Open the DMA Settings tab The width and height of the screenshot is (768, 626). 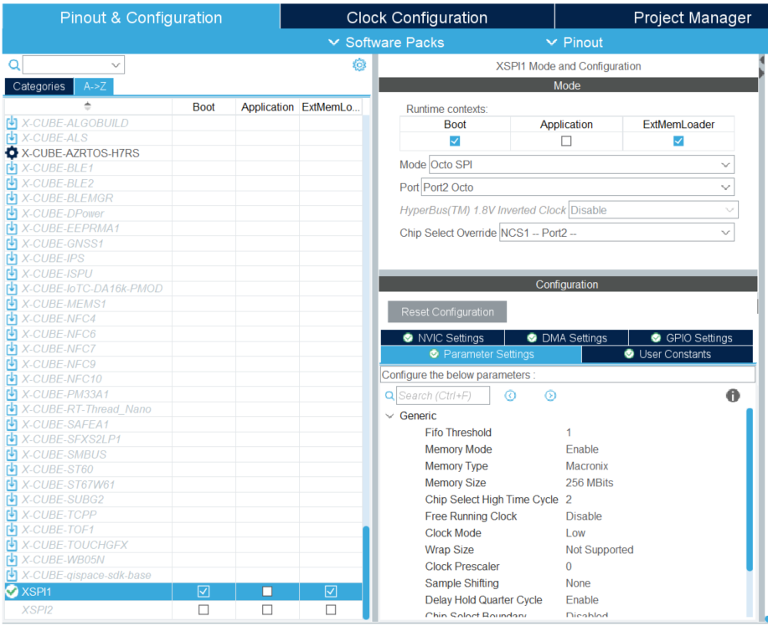566,338
